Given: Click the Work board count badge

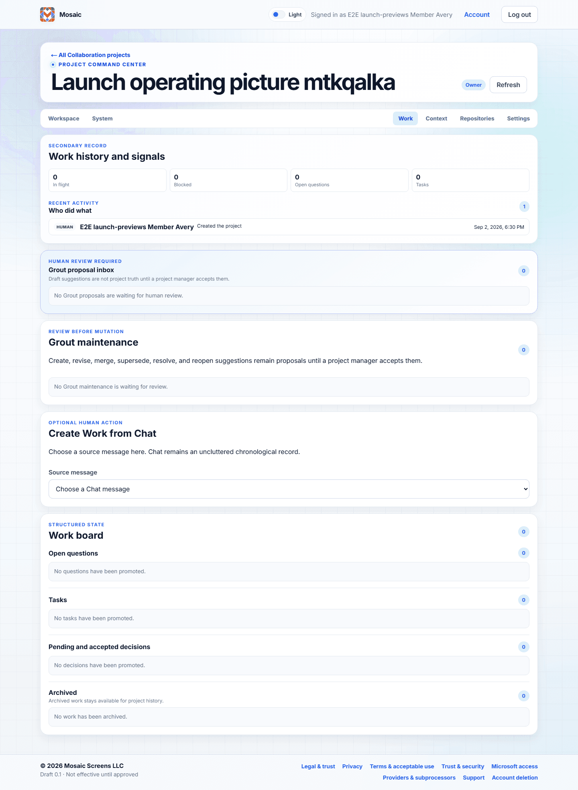Looking at the screenshot, I should point(524,531).
